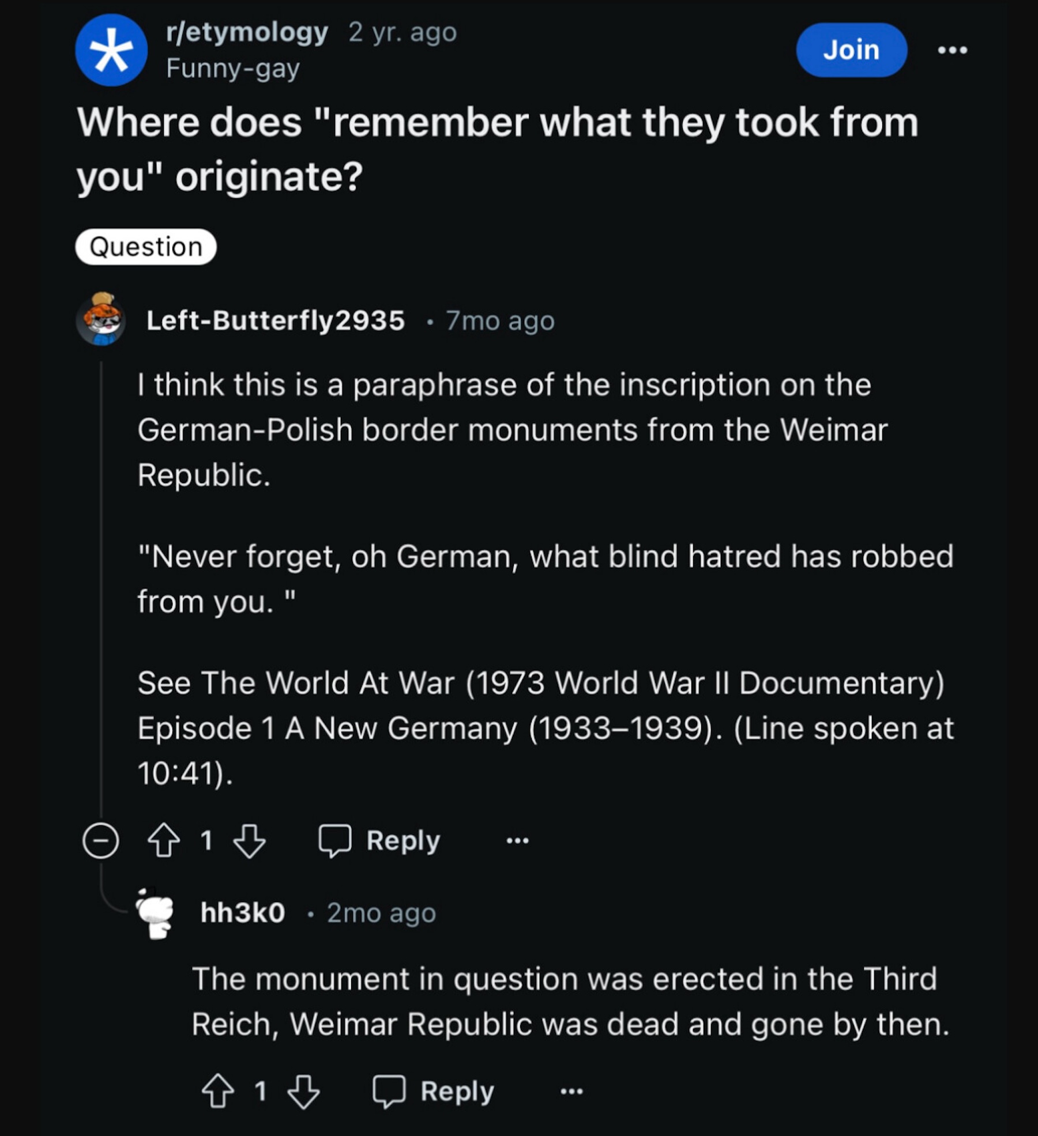Click the post title about "remember what they took"
Viewport: 1038px width, 1136px height.
(497, 149)
